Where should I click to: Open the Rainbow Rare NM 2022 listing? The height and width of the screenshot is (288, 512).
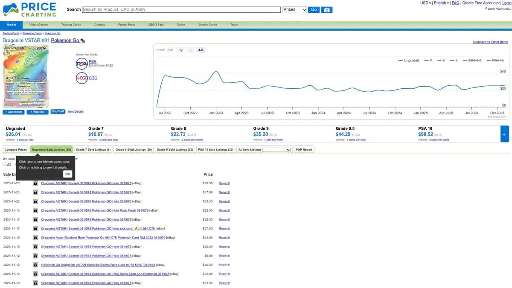pyautogui.click(x=103, y=238)
